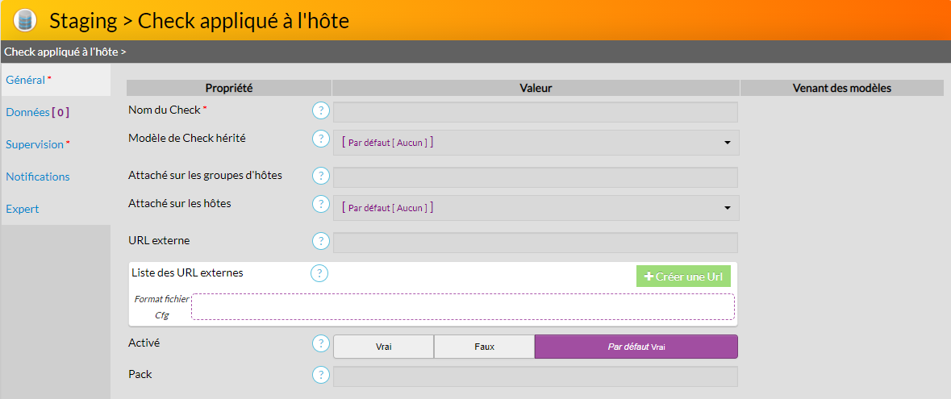951x399 pixels.
Task: Open help for Liste des URL externes
Action: point(319,273)
